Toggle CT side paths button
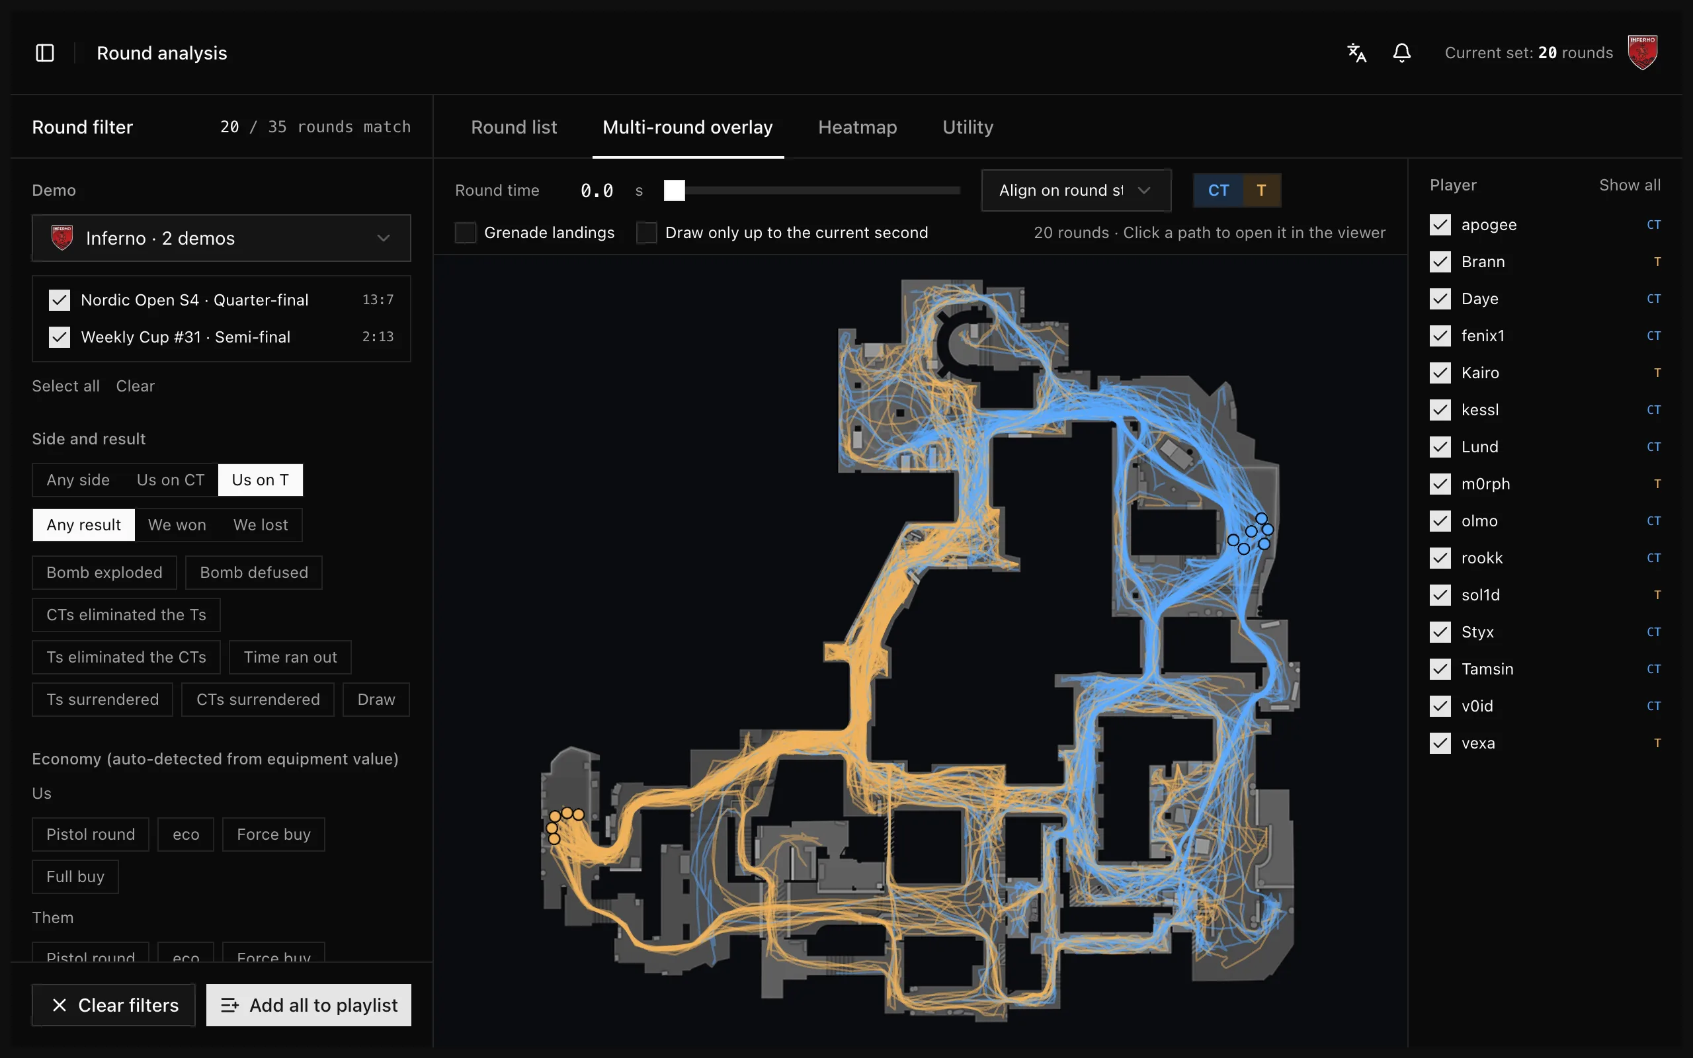This screenshot has width=1693, height=1058. tap(1218, 190)
